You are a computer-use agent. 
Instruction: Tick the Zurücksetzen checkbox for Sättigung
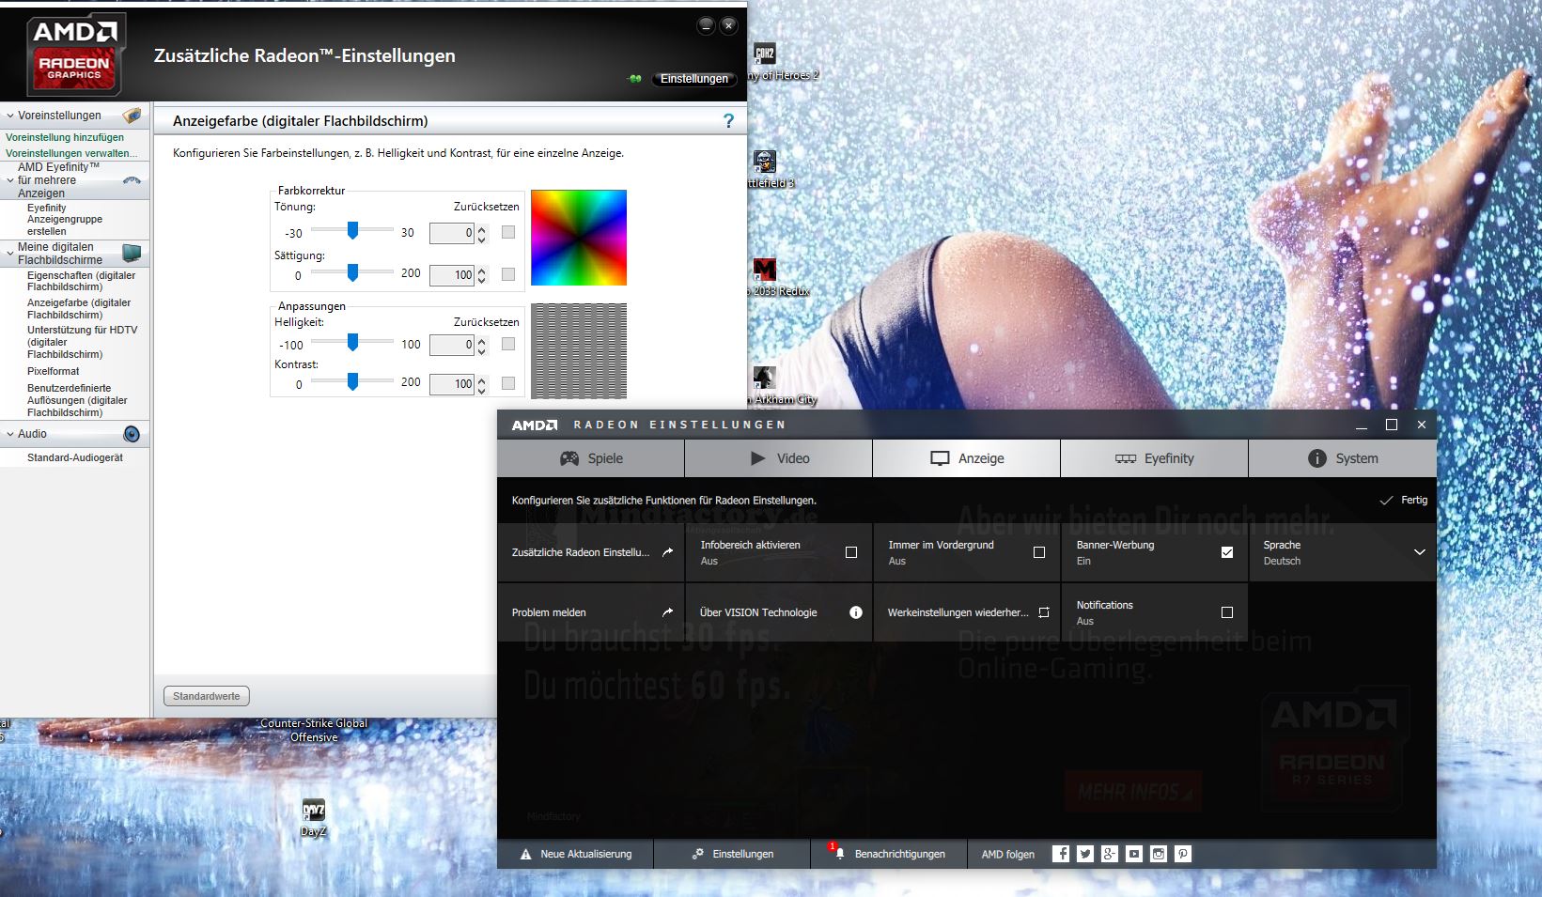[508, 274]
